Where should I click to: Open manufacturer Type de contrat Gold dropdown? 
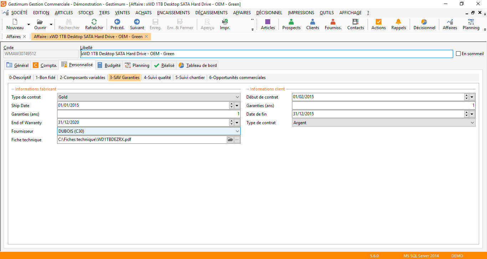click(x=237, y=97)
